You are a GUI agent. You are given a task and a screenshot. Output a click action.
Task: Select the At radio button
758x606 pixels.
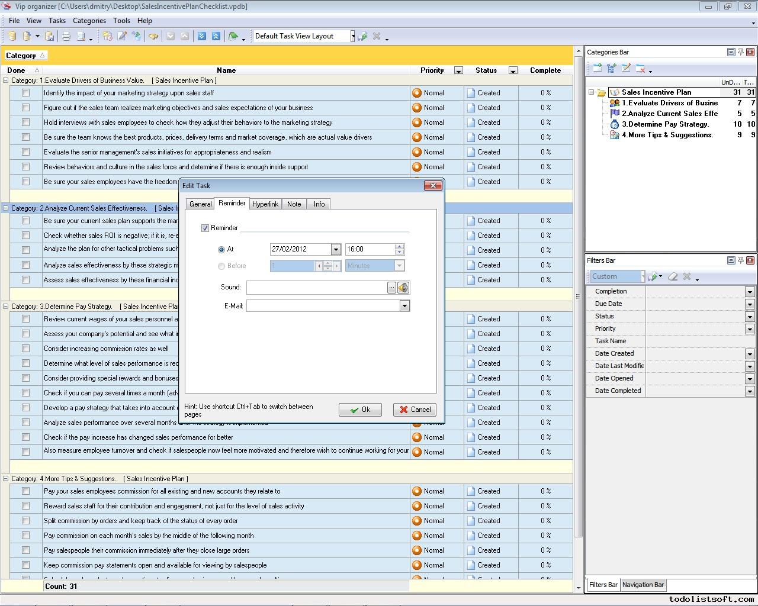coord(221,250)
